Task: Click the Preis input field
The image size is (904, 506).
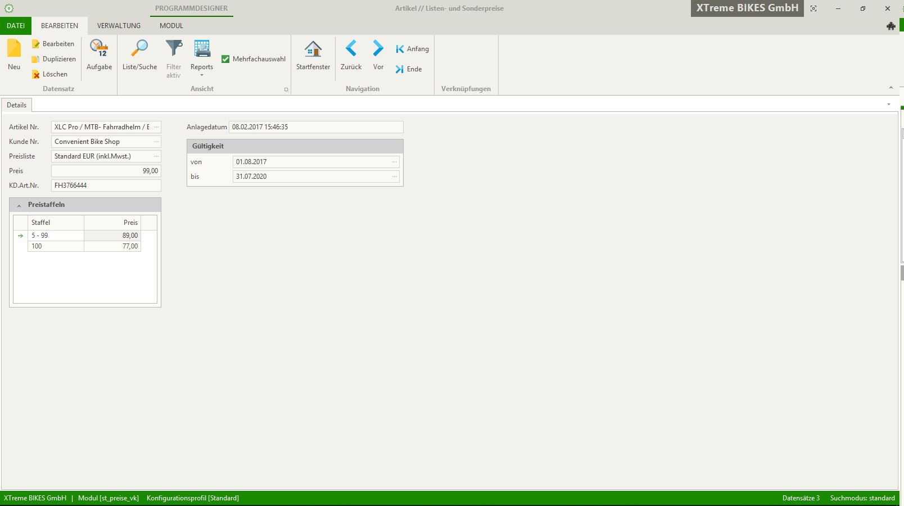Action: [106, 171]
